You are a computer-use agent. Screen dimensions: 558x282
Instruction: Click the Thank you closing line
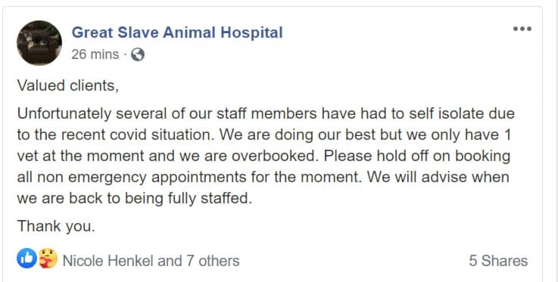point(56,226)
